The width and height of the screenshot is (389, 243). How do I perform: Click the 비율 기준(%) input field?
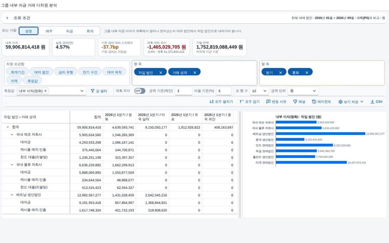pos(224,91)
